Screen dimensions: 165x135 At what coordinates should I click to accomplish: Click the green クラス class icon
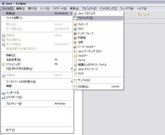pyautogui.click(x=75, y=29)
